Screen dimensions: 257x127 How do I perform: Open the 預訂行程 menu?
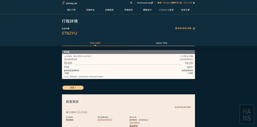click(x=71, y=10)
